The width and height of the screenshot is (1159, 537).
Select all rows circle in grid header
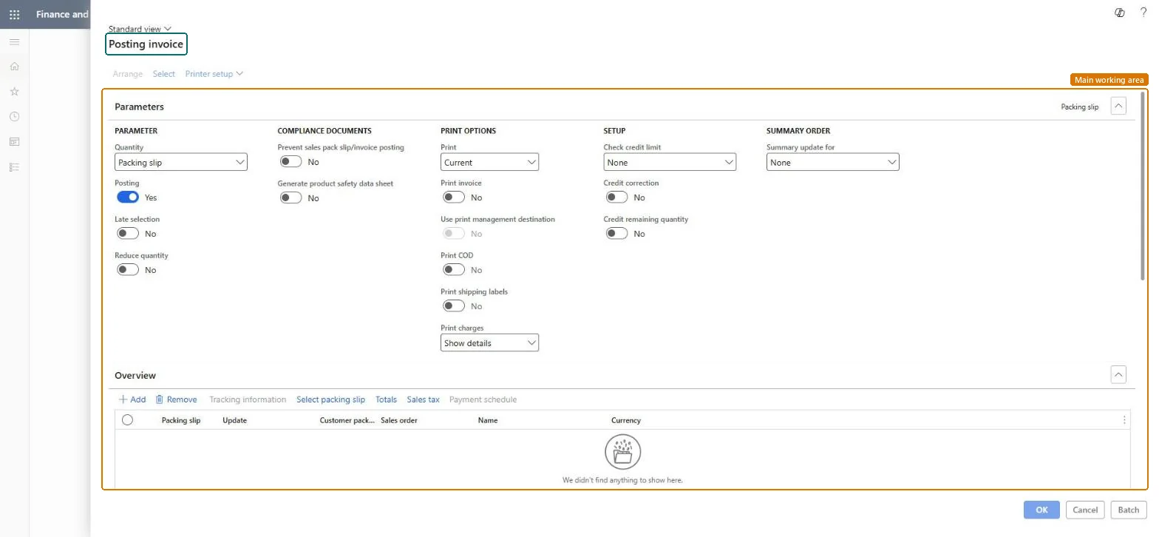[127, 420]
